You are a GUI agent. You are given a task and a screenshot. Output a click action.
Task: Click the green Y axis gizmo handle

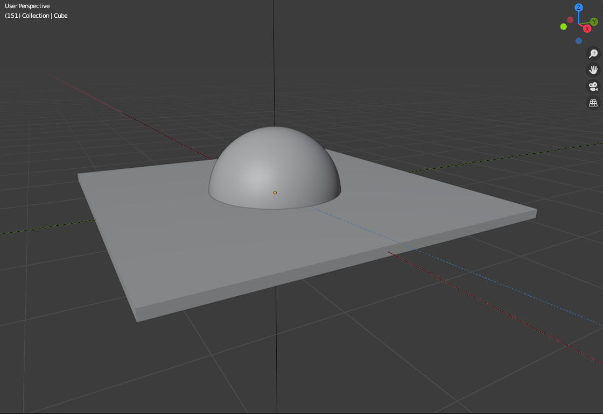click(594, 22)
